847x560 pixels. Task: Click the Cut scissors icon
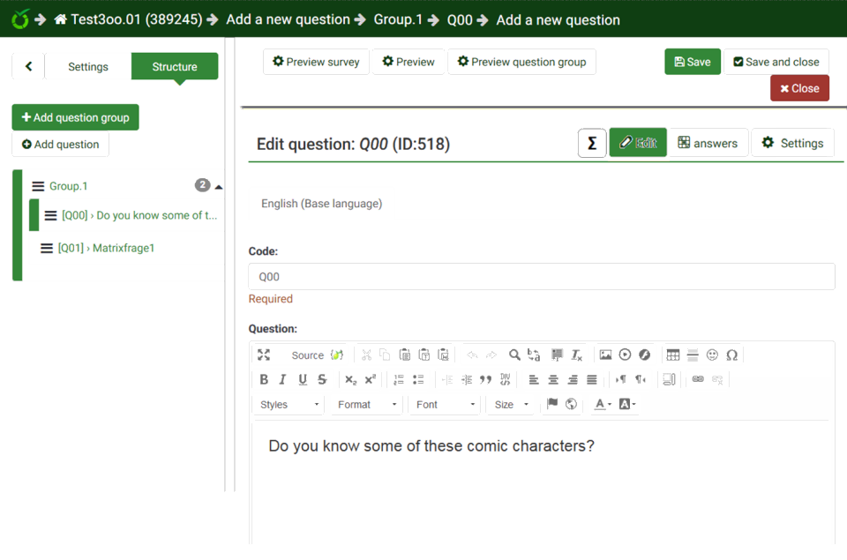pos(367,355)
